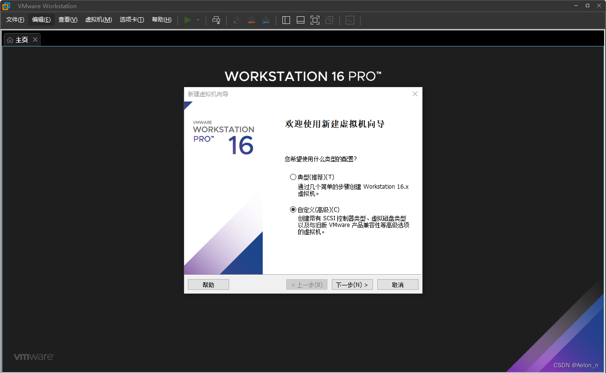Click the 欢迎使用新建虚拟机向导 heading
This screenshot has height=373, width=606.
pyautogui.click(x=335, y=124)
